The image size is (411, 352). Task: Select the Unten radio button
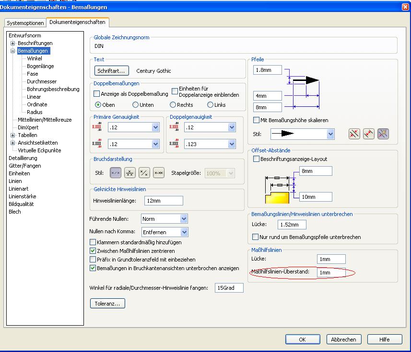click(136, 105)
